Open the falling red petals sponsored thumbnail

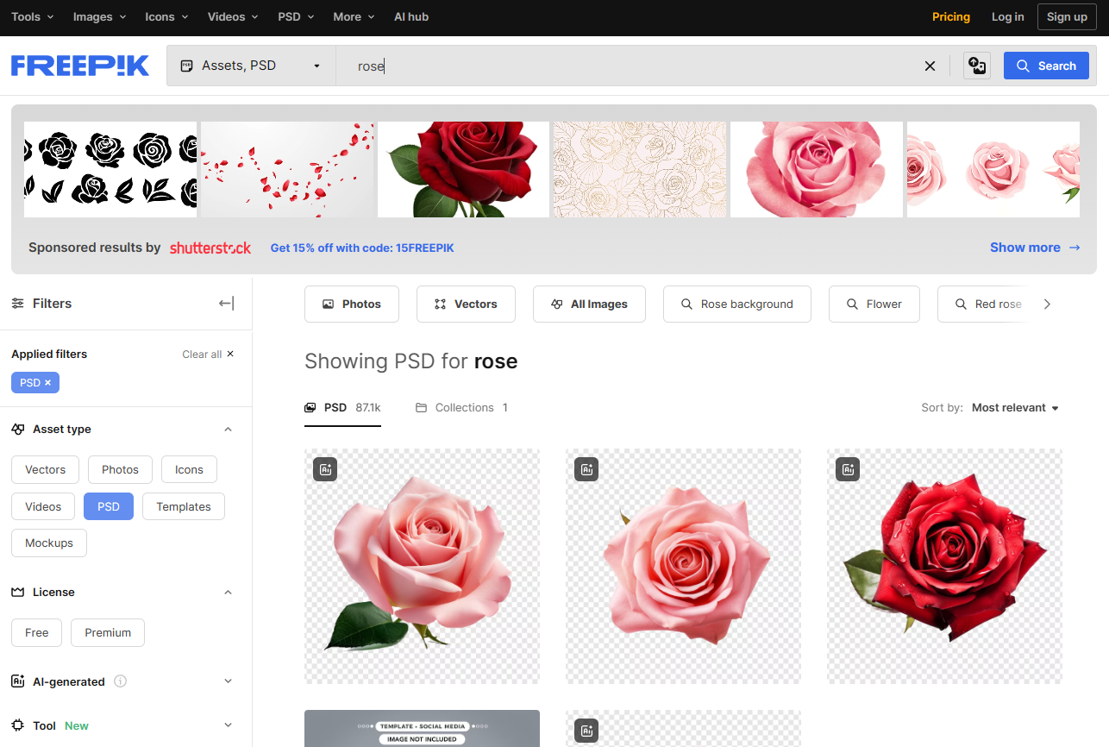(287, 169)
